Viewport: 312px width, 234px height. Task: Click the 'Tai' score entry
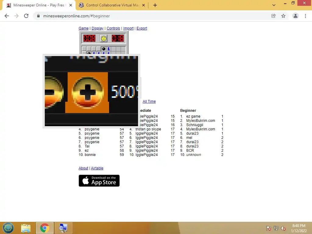[87, 146]
